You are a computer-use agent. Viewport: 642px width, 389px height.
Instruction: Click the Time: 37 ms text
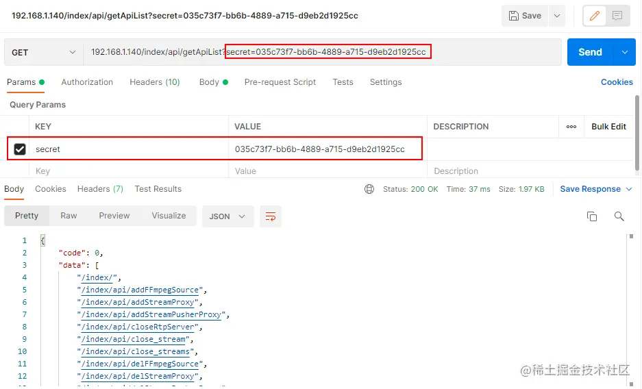click(x=469, y=190)
